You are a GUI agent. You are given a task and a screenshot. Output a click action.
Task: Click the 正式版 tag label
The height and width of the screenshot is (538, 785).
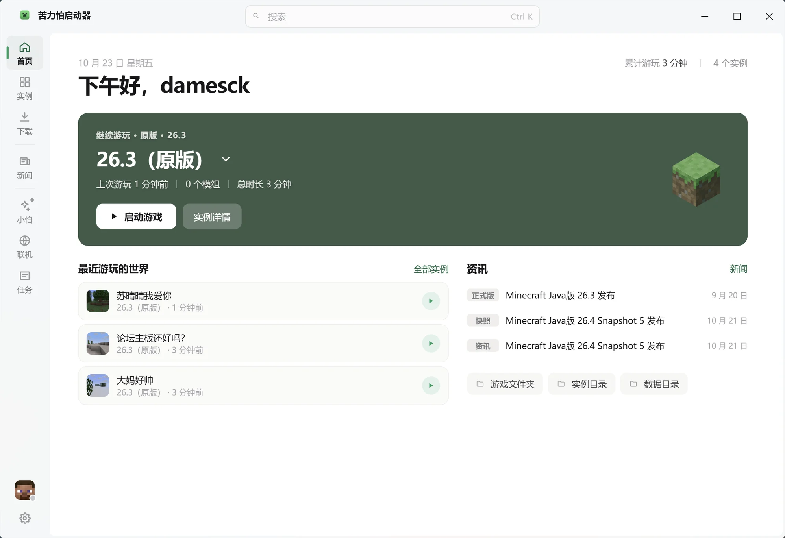[x=483, y=296]
